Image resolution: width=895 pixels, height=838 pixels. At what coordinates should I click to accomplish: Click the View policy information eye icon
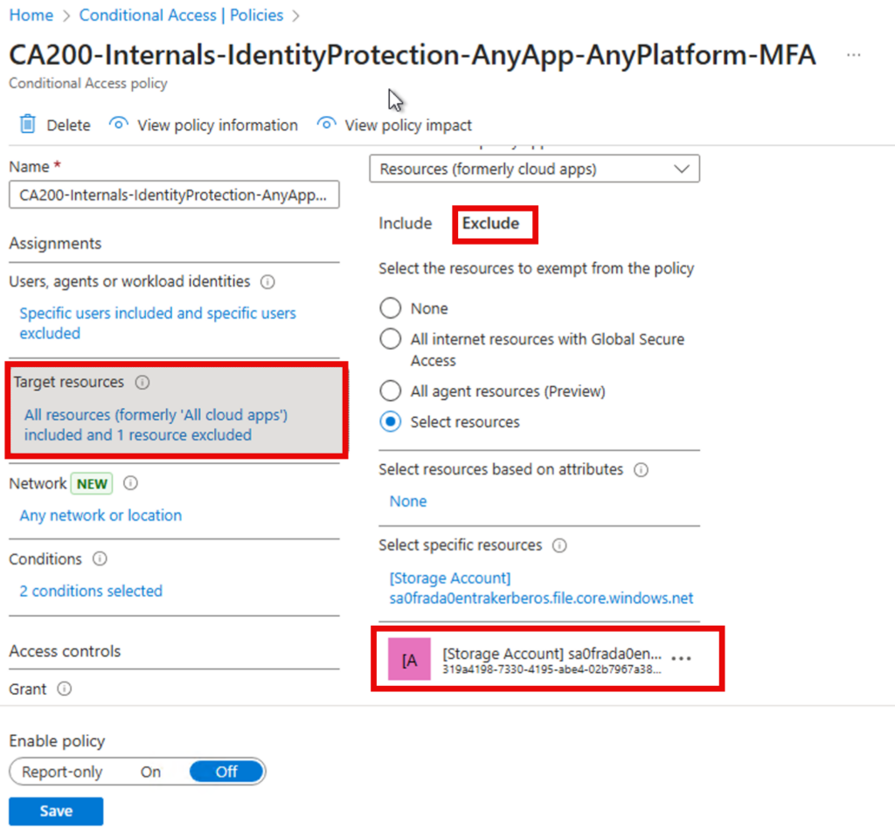[119, 124]
